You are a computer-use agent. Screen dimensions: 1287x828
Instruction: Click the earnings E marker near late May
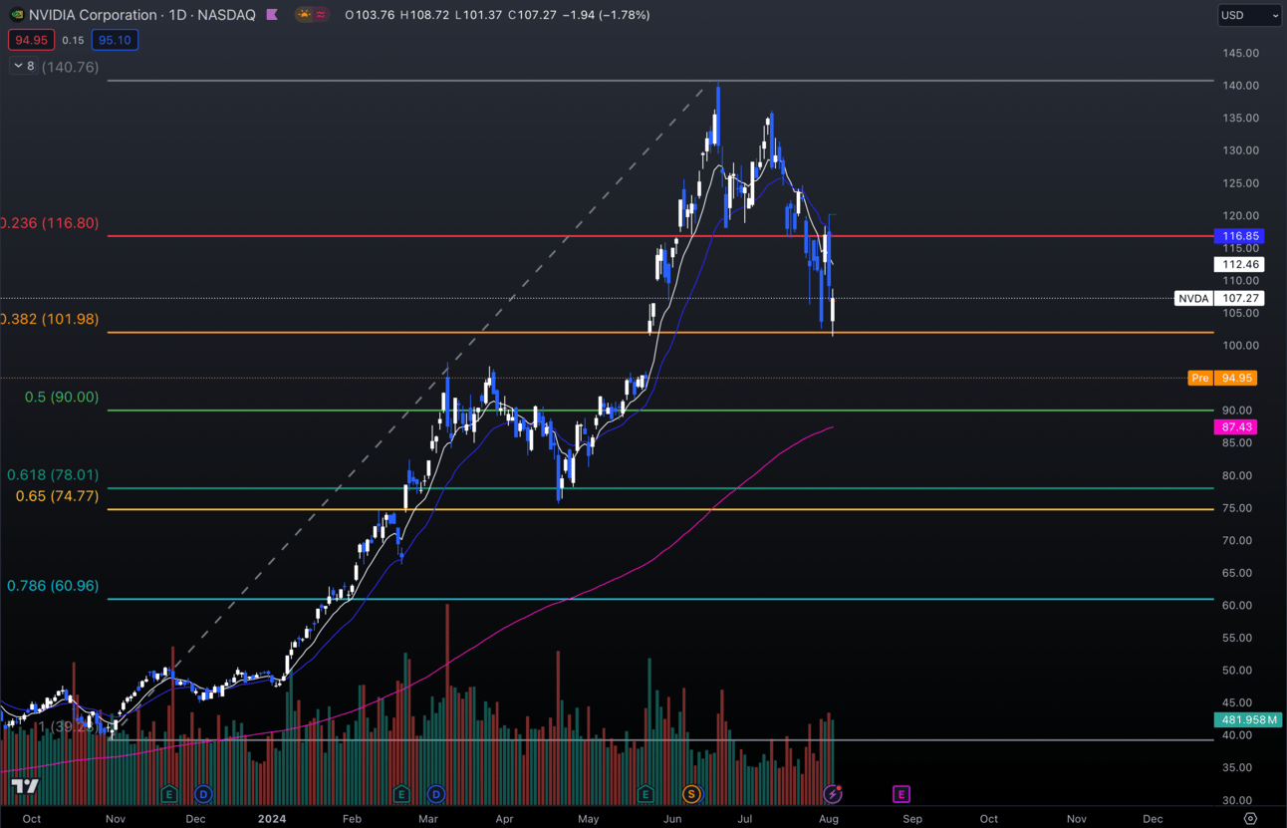click(x=645, y=794)
